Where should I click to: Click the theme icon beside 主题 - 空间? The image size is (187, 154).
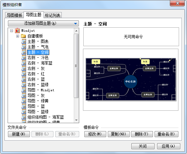point(24,52)
